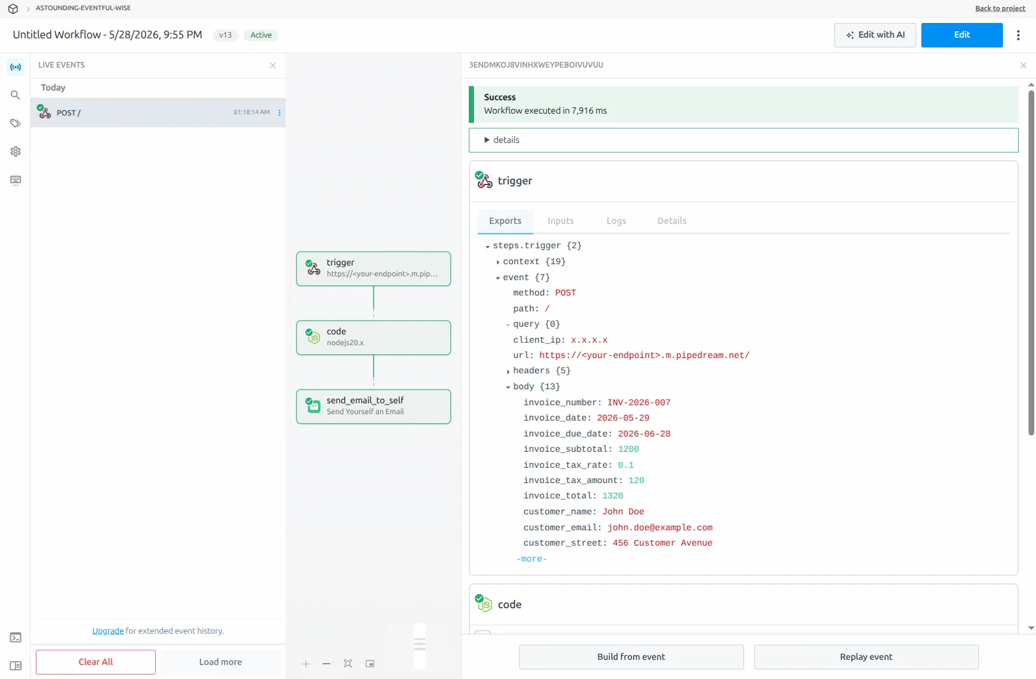Select the POST / event row

coord(158,112)
